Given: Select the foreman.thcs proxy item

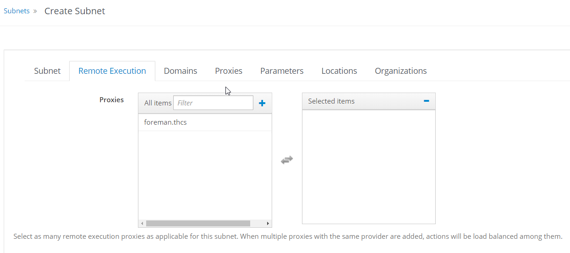Looking at the screenshot, I should coord(205,122).
